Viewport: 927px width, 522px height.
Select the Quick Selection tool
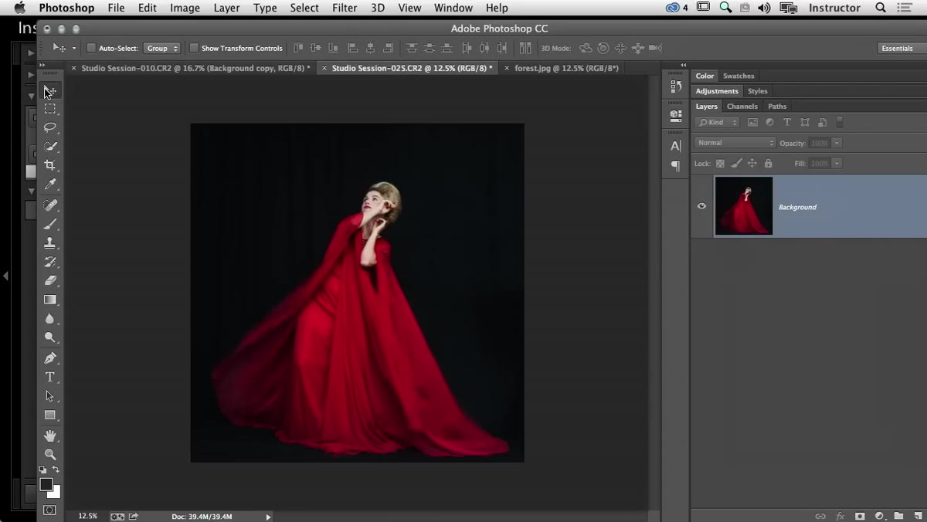coord(50,146)
